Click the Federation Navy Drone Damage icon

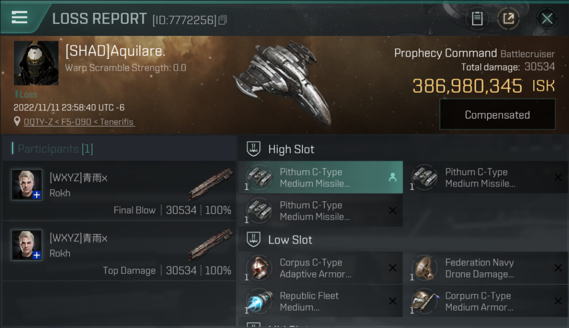point(424,268)
